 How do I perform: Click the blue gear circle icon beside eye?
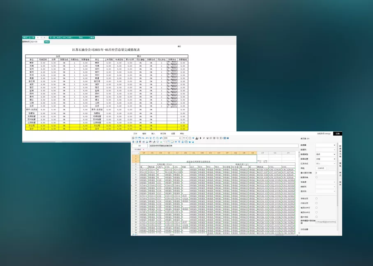point(179,142)
